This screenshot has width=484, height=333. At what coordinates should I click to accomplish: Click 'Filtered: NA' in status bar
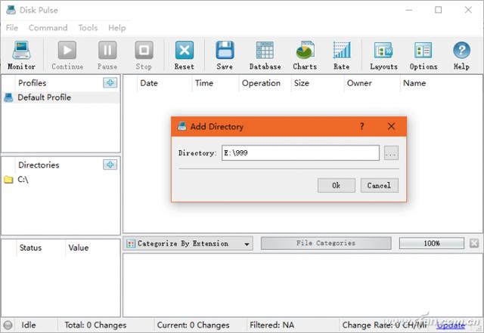[271, 325]
